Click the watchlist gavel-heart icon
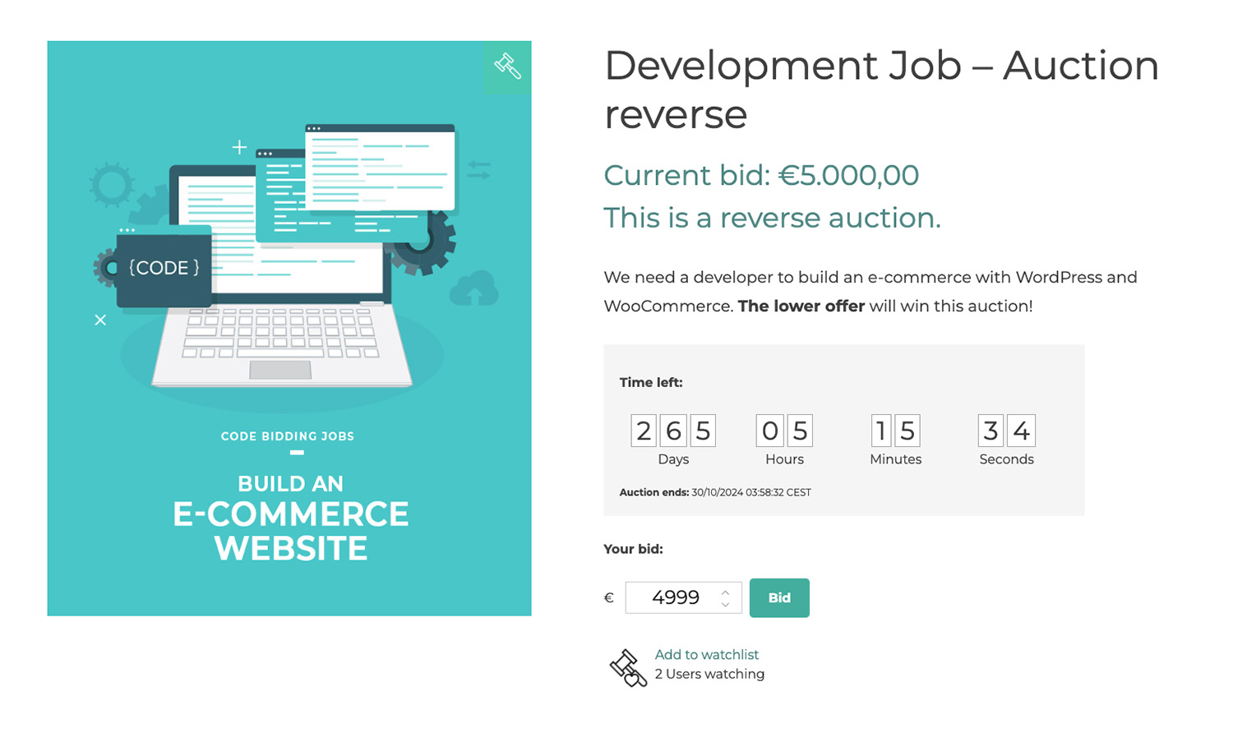Image resolution: width=1233 pixels, height=737 pixels. pyautogui.click(x=627, y=666)
